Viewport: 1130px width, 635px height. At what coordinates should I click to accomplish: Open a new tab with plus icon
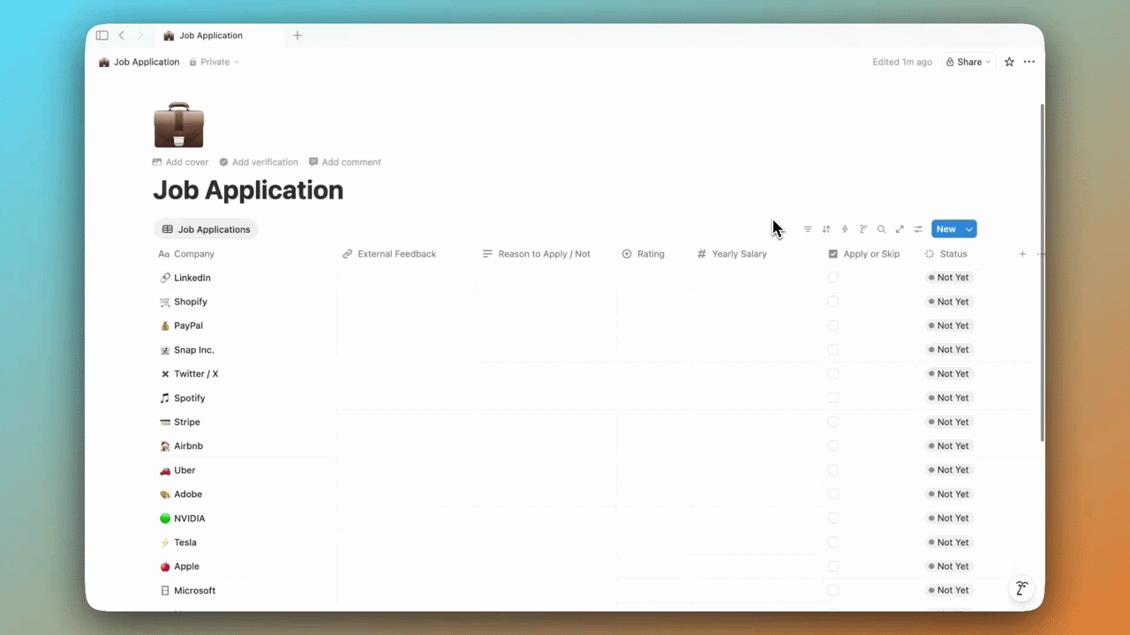pos(298,35)
